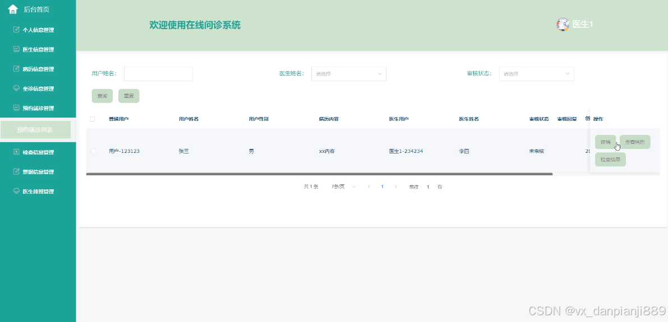Click the xx内容 medical record cell

point(327,151)
